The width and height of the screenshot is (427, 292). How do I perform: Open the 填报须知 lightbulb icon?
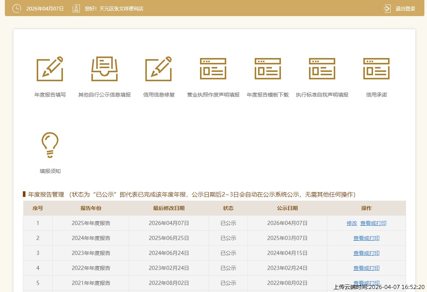(x=50, y=145)
